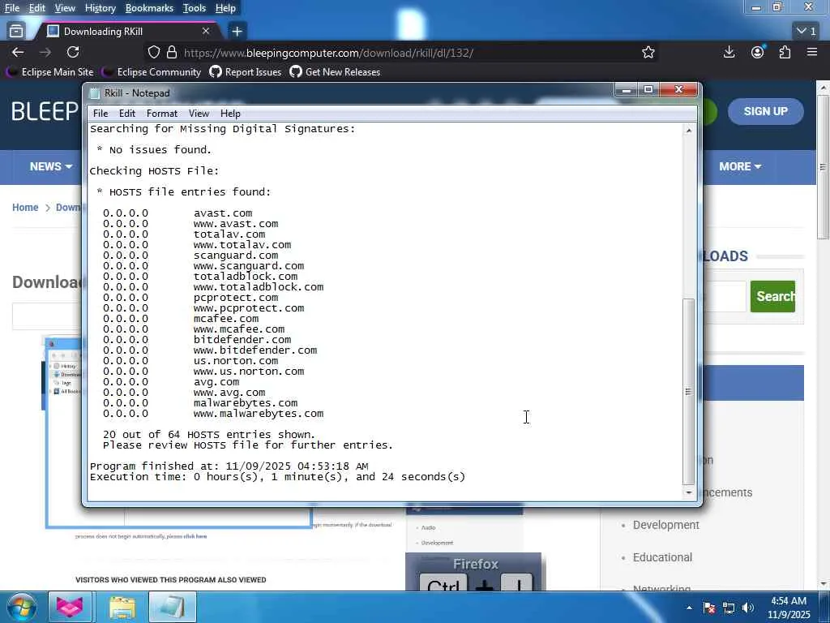Open a new Firefox tab with plus button
Screen dimensions: 830x623
(237, 32)
